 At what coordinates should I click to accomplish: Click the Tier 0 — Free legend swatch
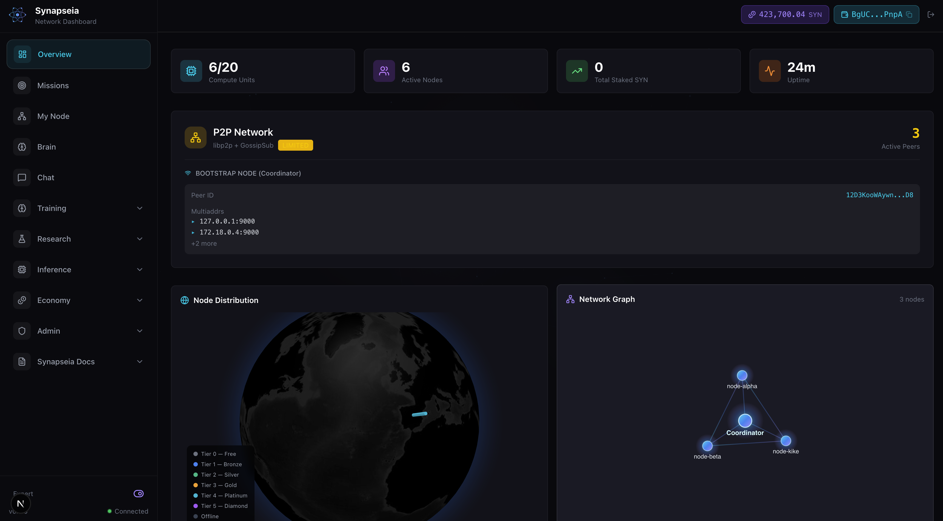(x=196, y=454)
